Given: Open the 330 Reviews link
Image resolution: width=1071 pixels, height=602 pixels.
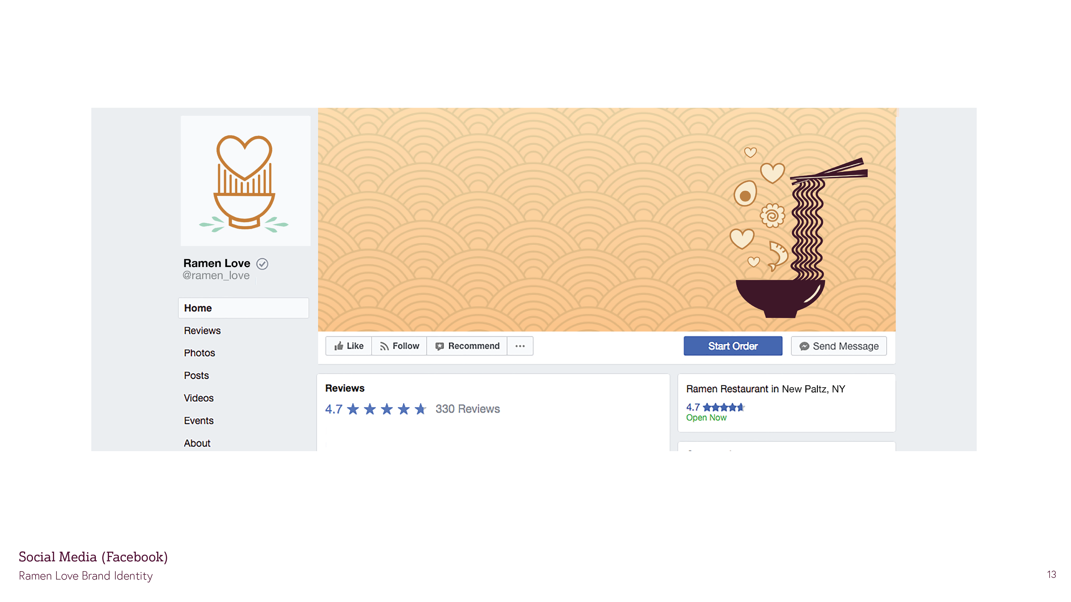Looking at the screenshot, I should tap(467, 409).
